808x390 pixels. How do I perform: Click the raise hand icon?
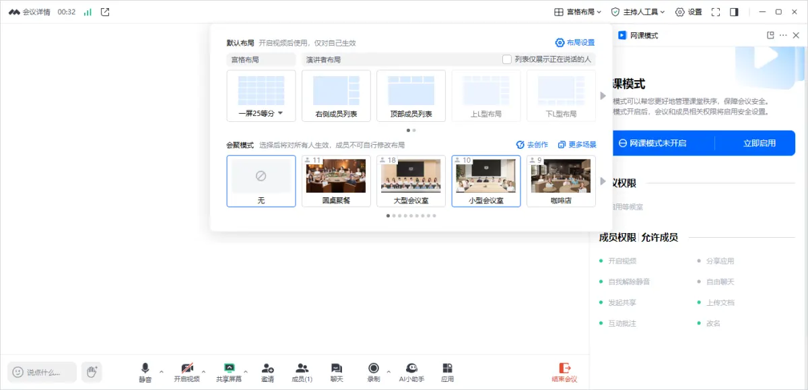point(92,371)
